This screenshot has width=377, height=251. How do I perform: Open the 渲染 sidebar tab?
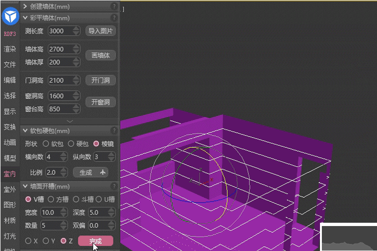tap(10, 49)
